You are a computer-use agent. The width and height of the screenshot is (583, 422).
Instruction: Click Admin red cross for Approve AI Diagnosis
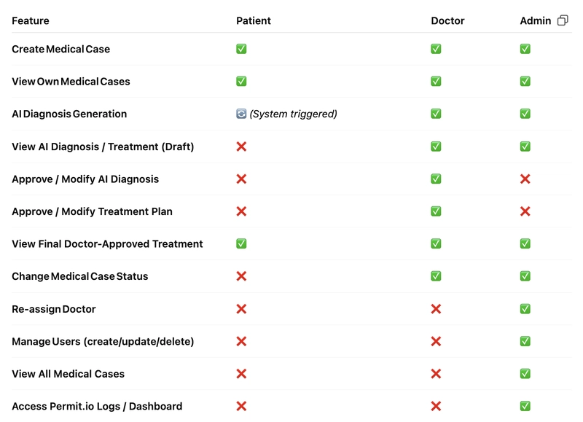click(x=525, y=179)
